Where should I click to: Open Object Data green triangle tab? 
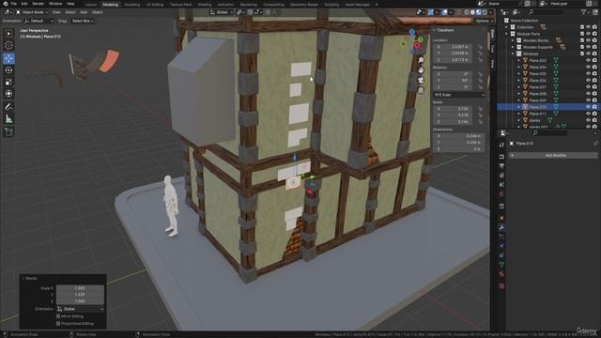click(501, 265)
